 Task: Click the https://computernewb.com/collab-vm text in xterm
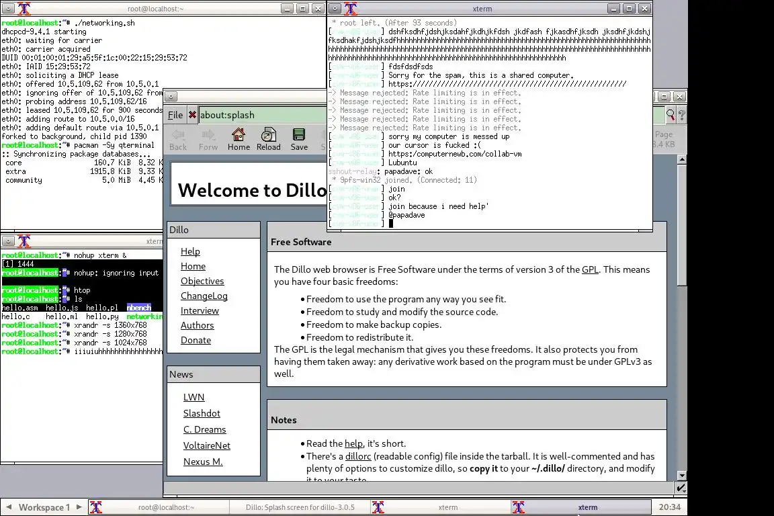coord(455,154)
